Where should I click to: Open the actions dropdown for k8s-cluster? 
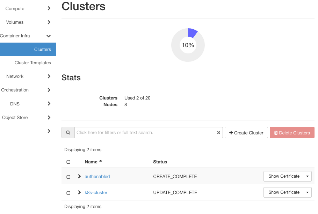coord(307,192)
